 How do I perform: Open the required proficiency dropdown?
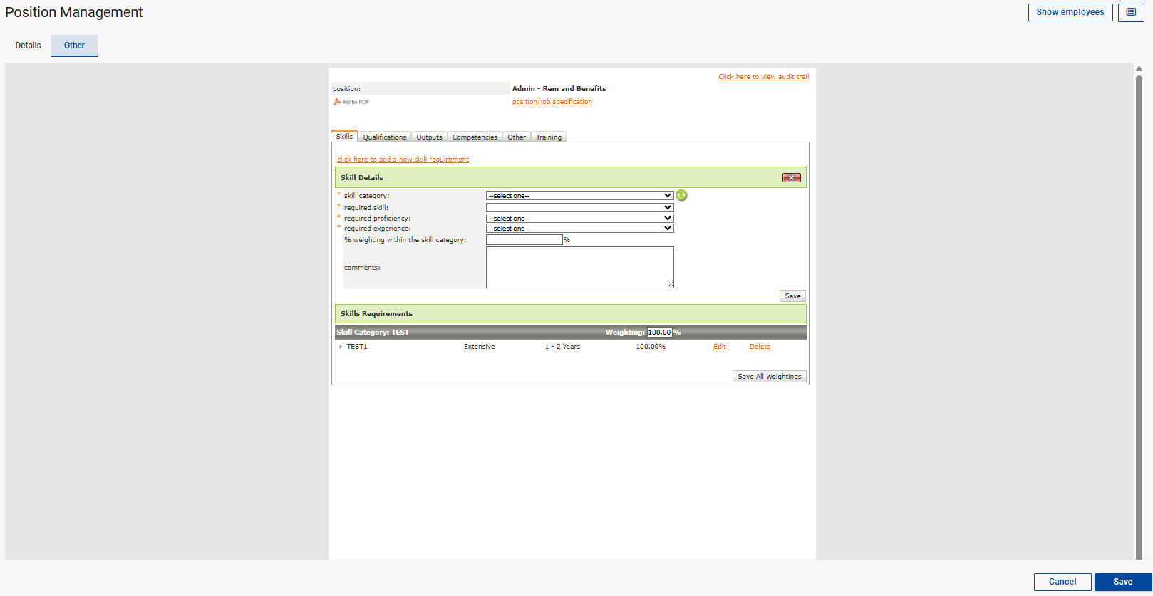pyautogui.click(x=579, y=219)
